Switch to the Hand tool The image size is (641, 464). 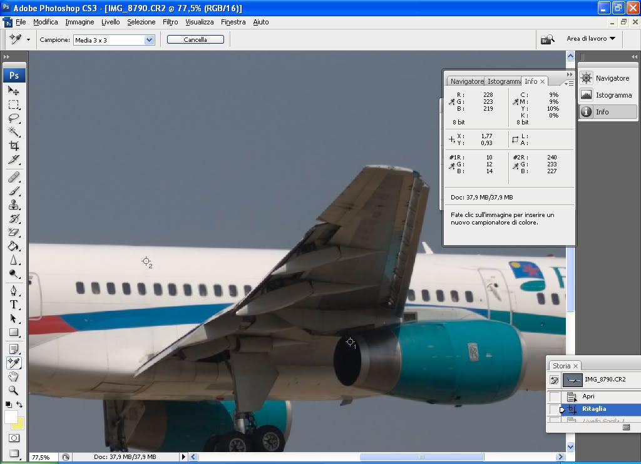14,376
